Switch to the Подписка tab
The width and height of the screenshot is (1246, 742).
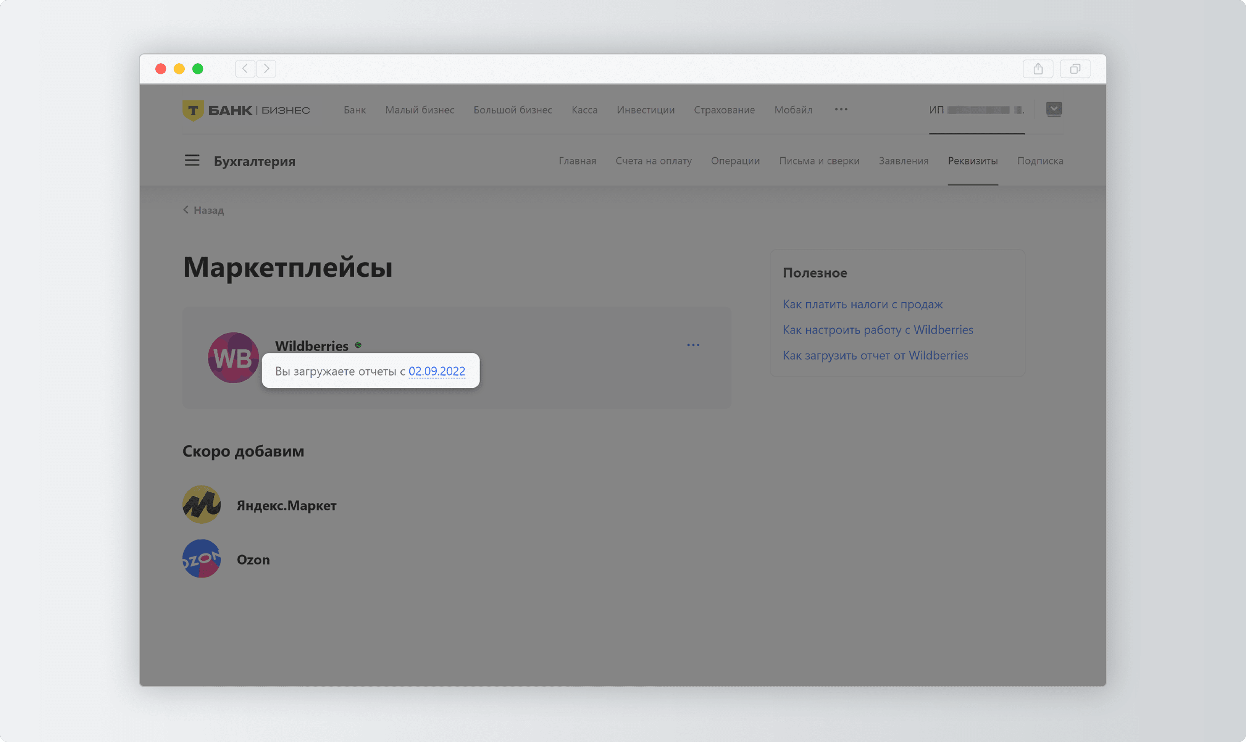point(1040,161)
